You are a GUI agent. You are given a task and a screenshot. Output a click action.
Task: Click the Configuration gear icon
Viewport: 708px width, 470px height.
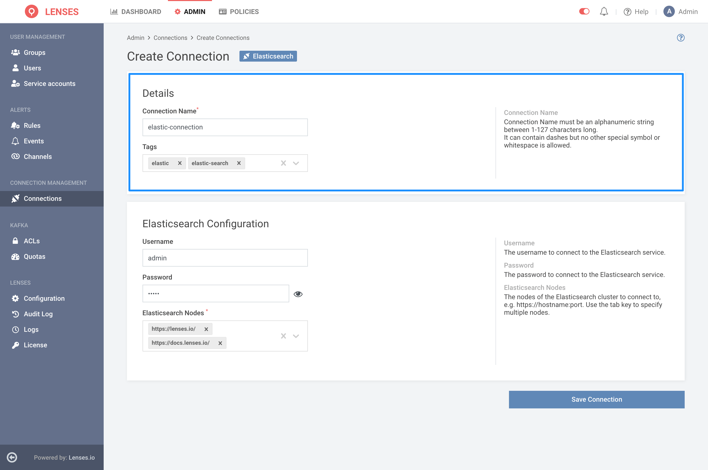[15, 298]
